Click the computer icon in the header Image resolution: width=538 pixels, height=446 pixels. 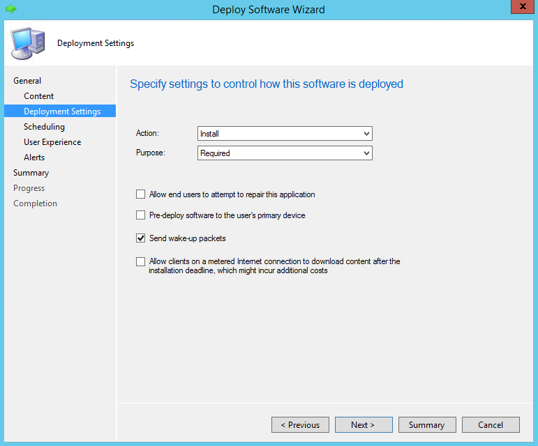pos(28,43)
